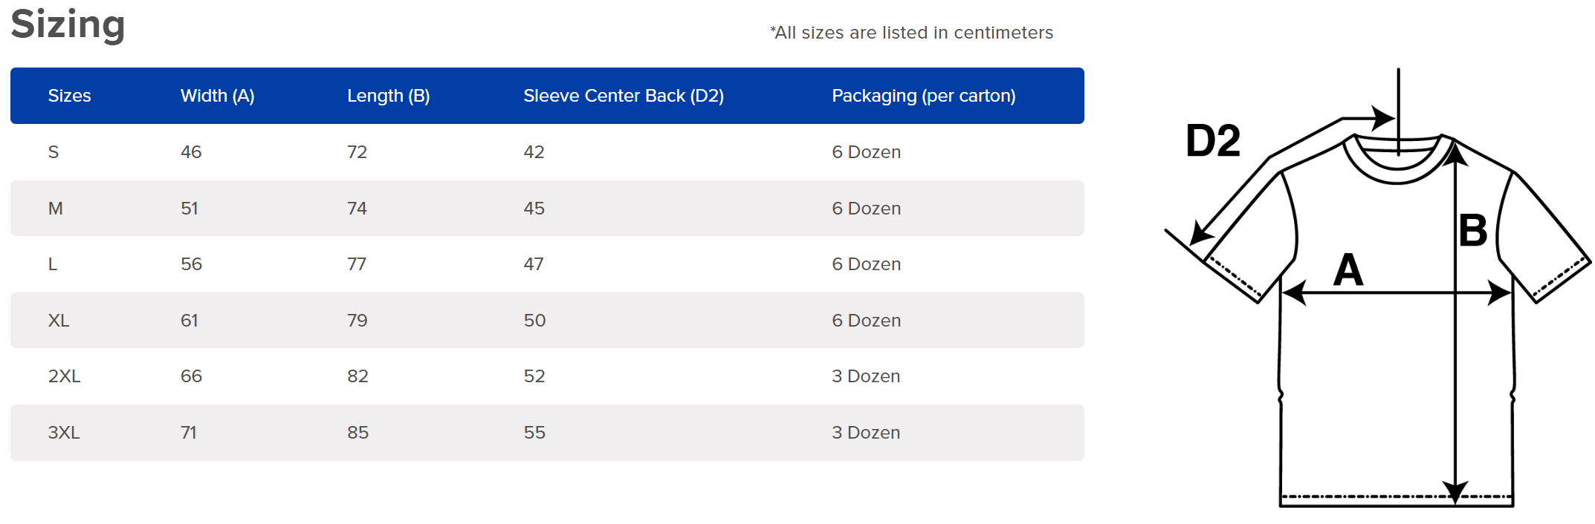Click the D2 label on the diagram
Viewport: 1595px width, 524px height.
pos(1212,140)
